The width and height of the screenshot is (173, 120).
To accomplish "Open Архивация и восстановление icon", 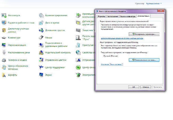I will (78, 15).
